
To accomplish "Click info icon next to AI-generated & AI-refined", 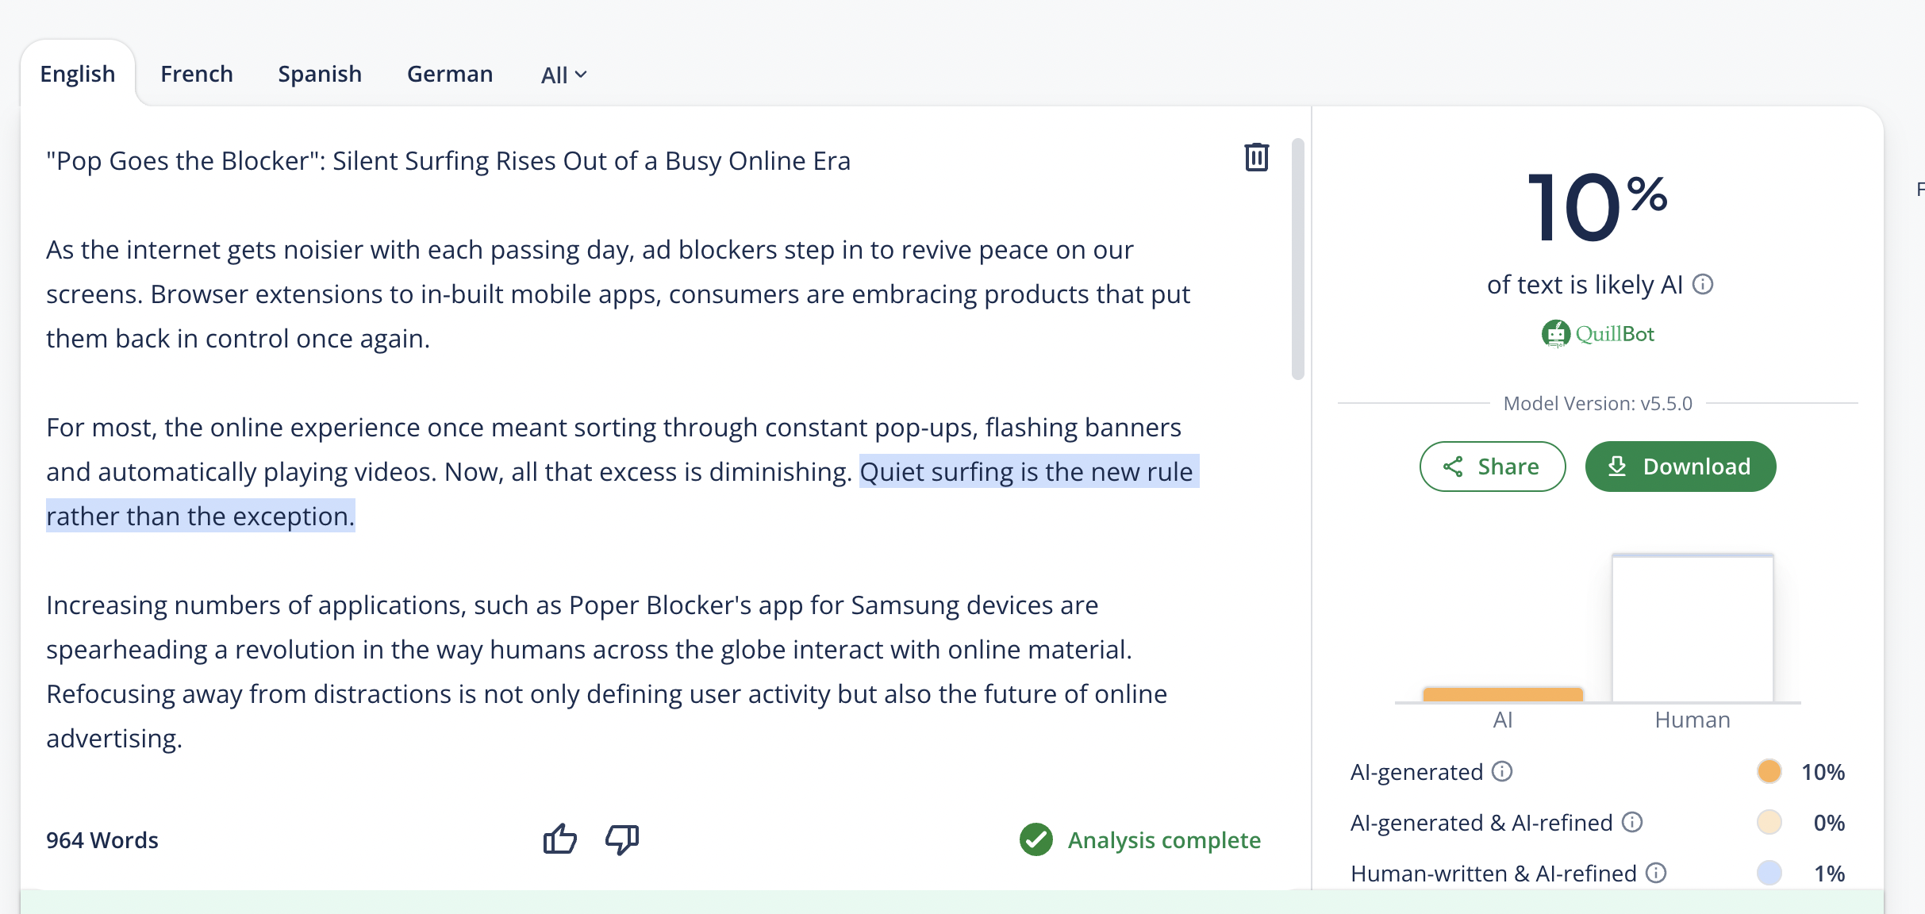I will coord(1632,822).
